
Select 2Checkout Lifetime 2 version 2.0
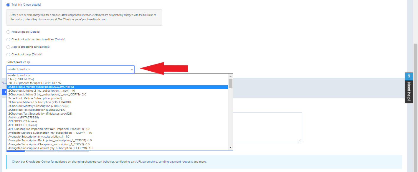tap(118, 95)
